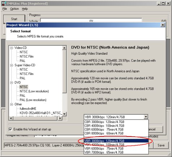The width and height of the screenshot is (172, 157).
Task: Collapse the Other tree node
Action: (x=12, y=104)
